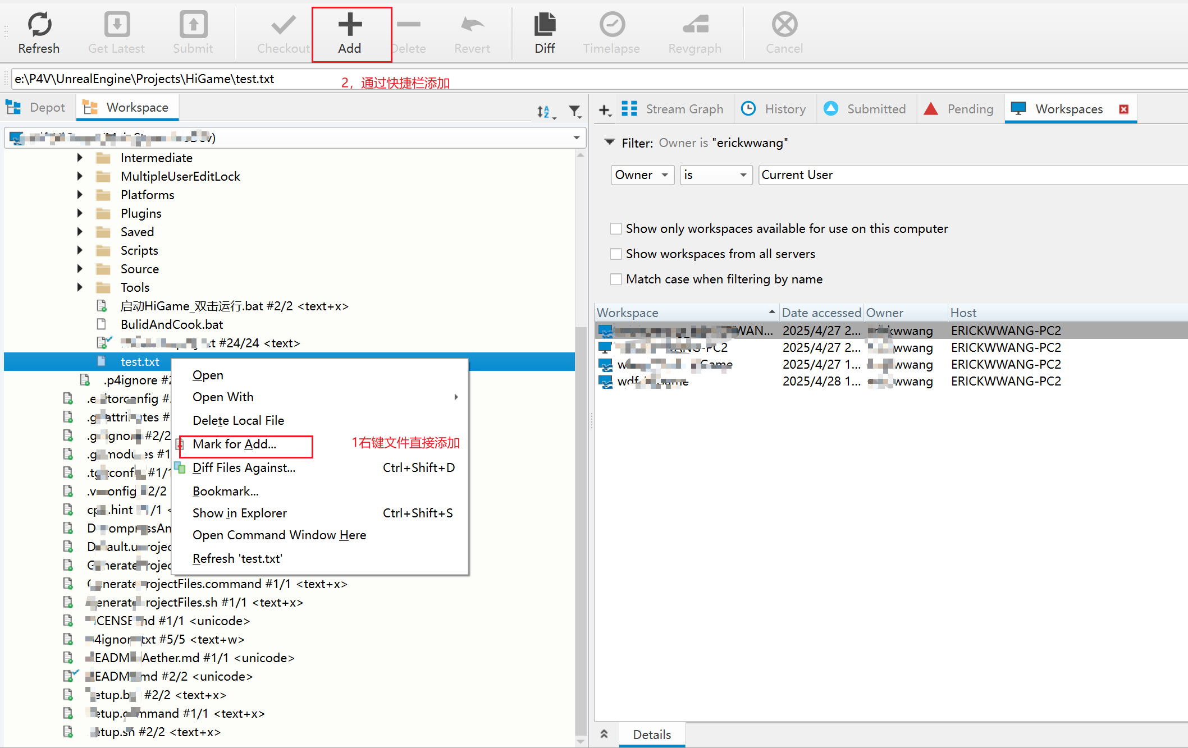Click the plus icon beside Stream Graph
Viewport: 1188px width, 748px height.
tap(604, 110)
